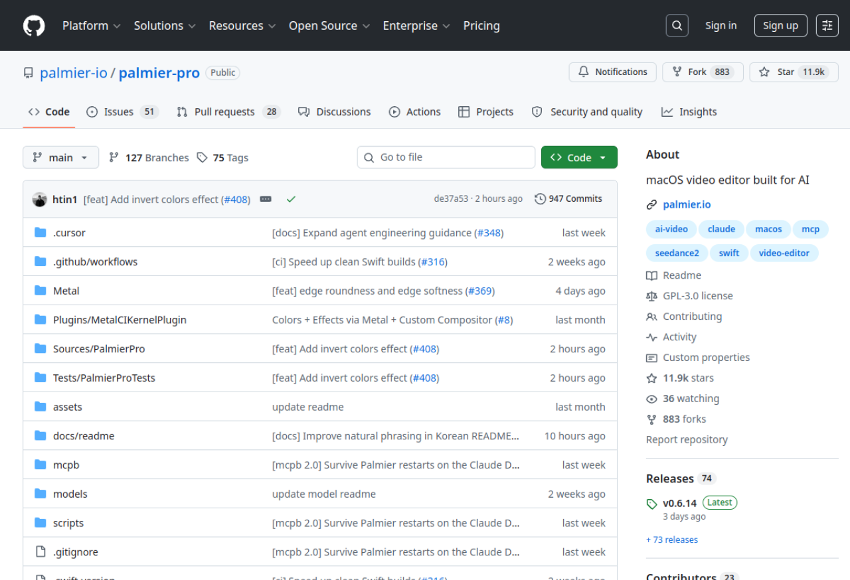Click the models folder icon

coord(41,494)
